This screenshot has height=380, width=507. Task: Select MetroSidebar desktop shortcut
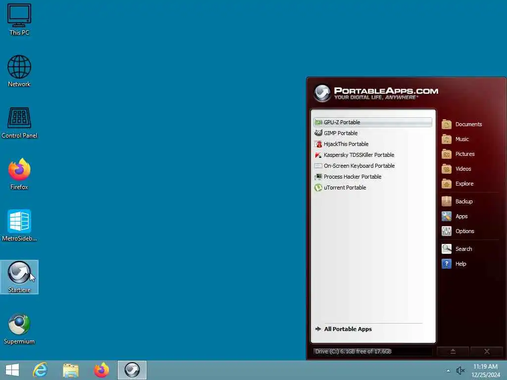coord(19,226)
